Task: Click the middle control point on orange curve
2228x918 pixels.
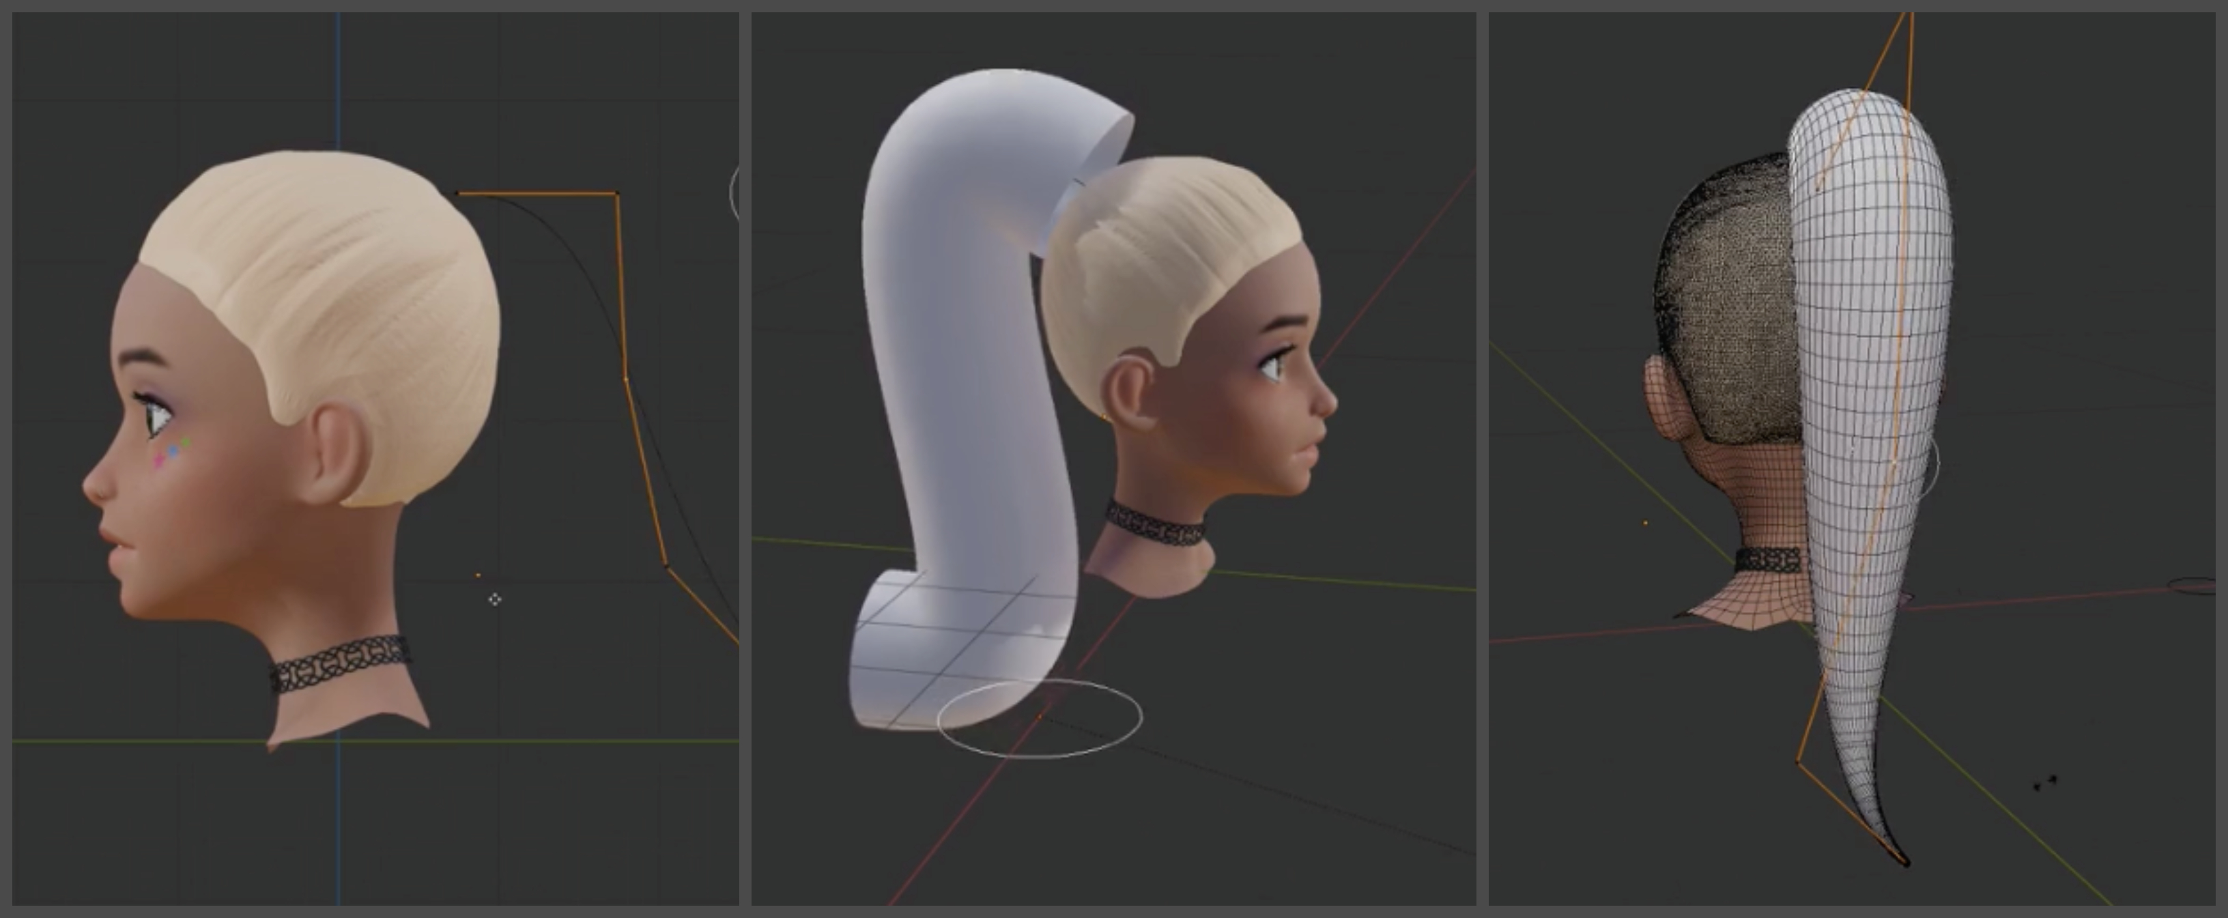Action: (625, 378)
